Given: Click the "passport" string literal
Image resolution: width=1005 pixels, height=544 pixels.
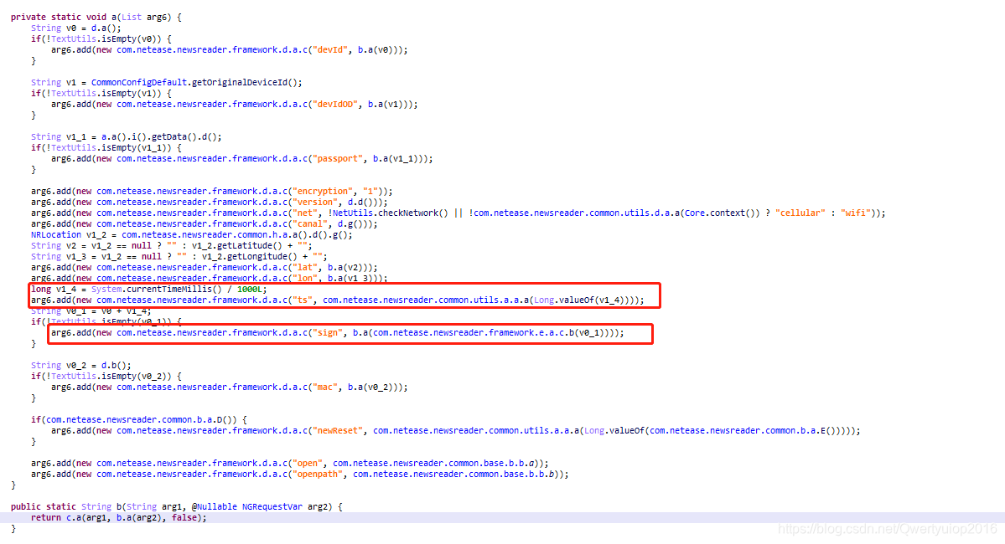Looking at the screenshot, I should coord(338,159).
